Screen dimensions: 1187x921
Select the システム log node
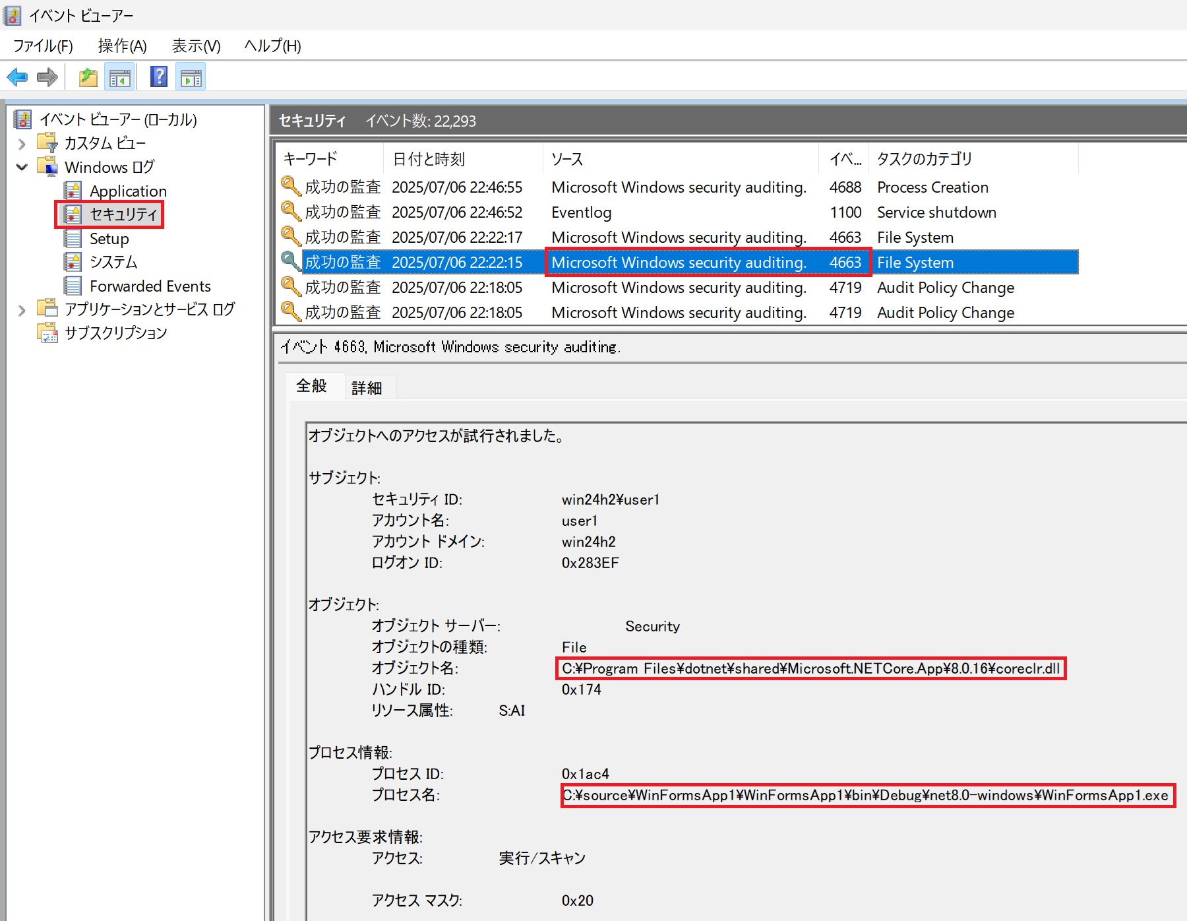pos(113,262)
